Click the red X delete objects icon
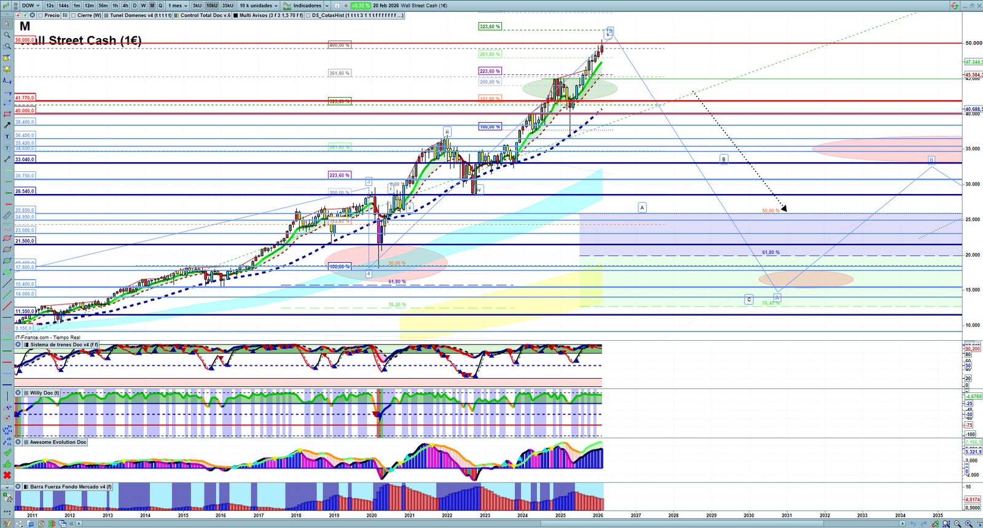Viewport: 983px width, 528px height. [x=7, y=475]
